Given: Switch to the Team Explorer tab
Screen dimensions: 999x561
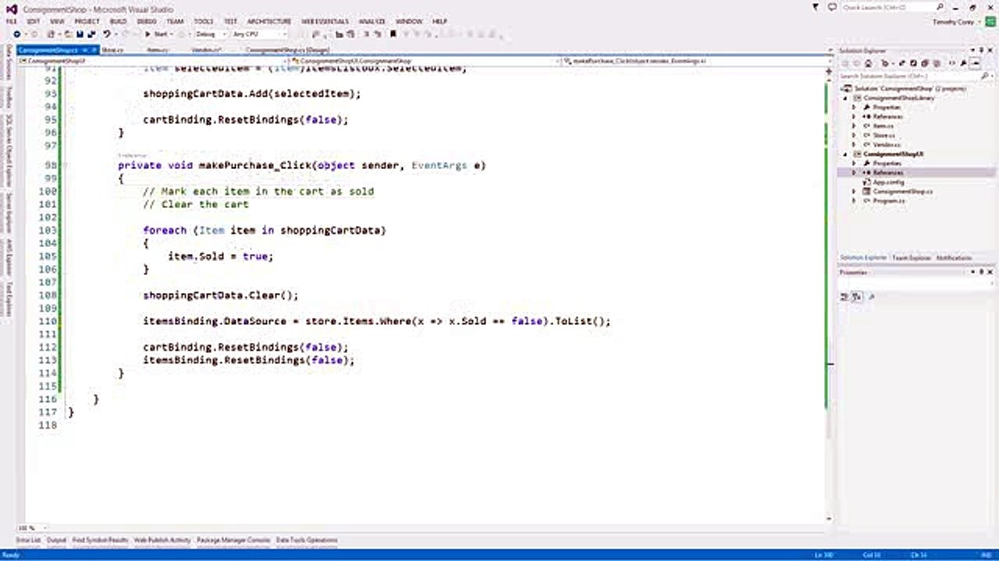Looking at the screenshot, I should click(911, 258).
